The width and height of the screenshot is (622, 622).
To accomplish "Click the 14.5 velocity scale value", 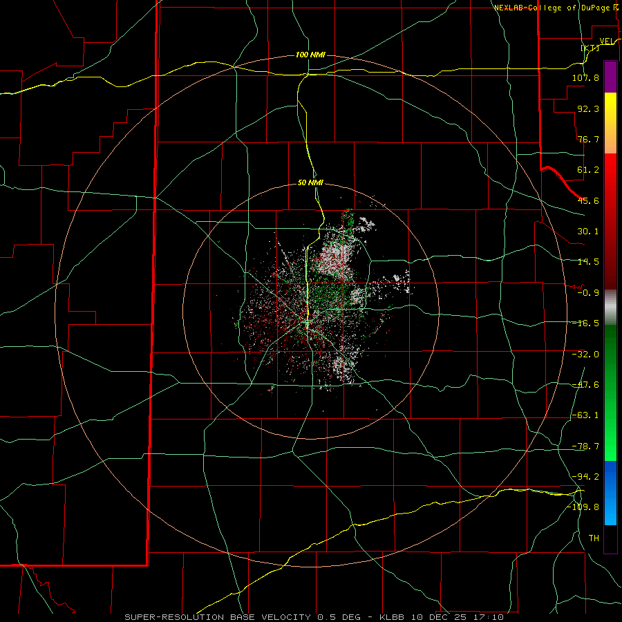I will pos(588,262).
